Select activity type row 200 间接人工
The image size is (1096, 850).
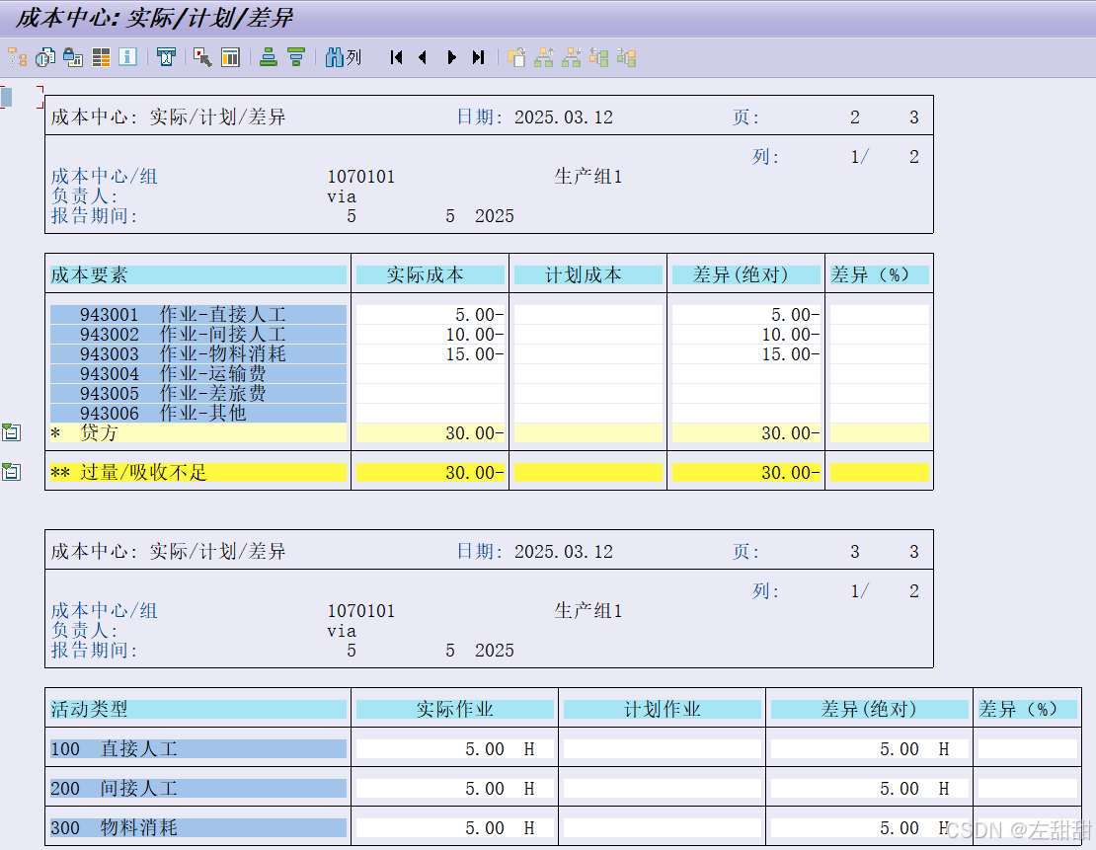pos(198,789)
